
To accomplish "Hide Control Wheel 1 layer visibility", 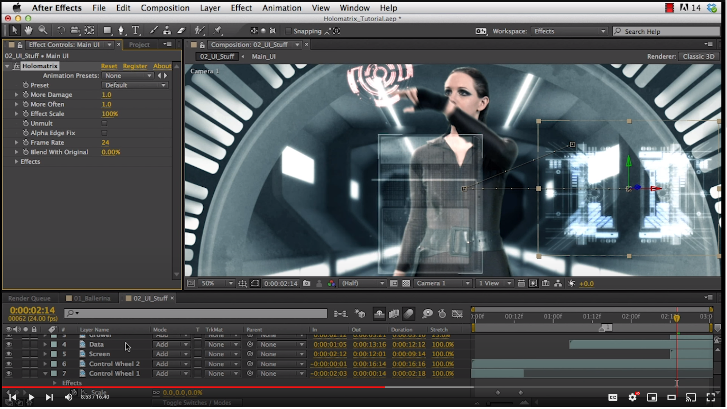I will [9, 373].
